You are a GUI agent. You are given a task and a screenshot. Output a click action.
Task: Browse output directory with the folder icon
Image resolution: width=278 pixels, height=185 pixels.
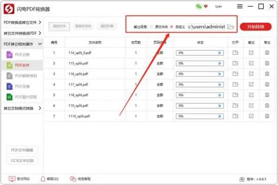click(231, 27)
